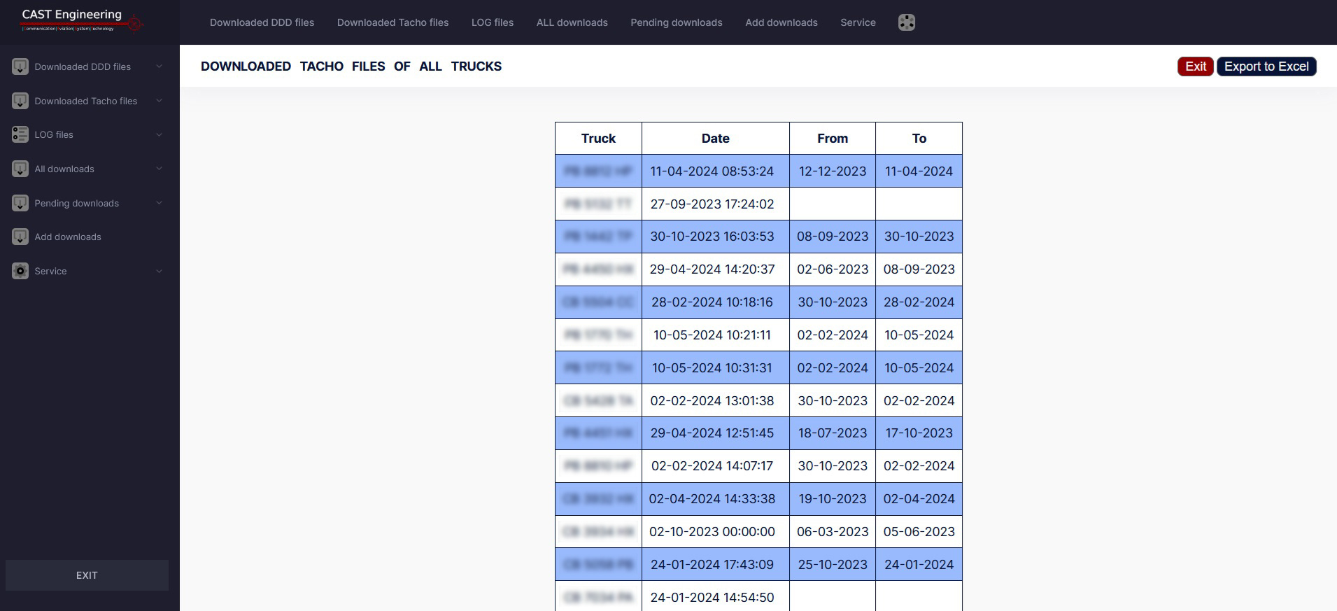
Task: Select the row dated 11-04-2024 08:53:24
Action: (x=712, y=171)
